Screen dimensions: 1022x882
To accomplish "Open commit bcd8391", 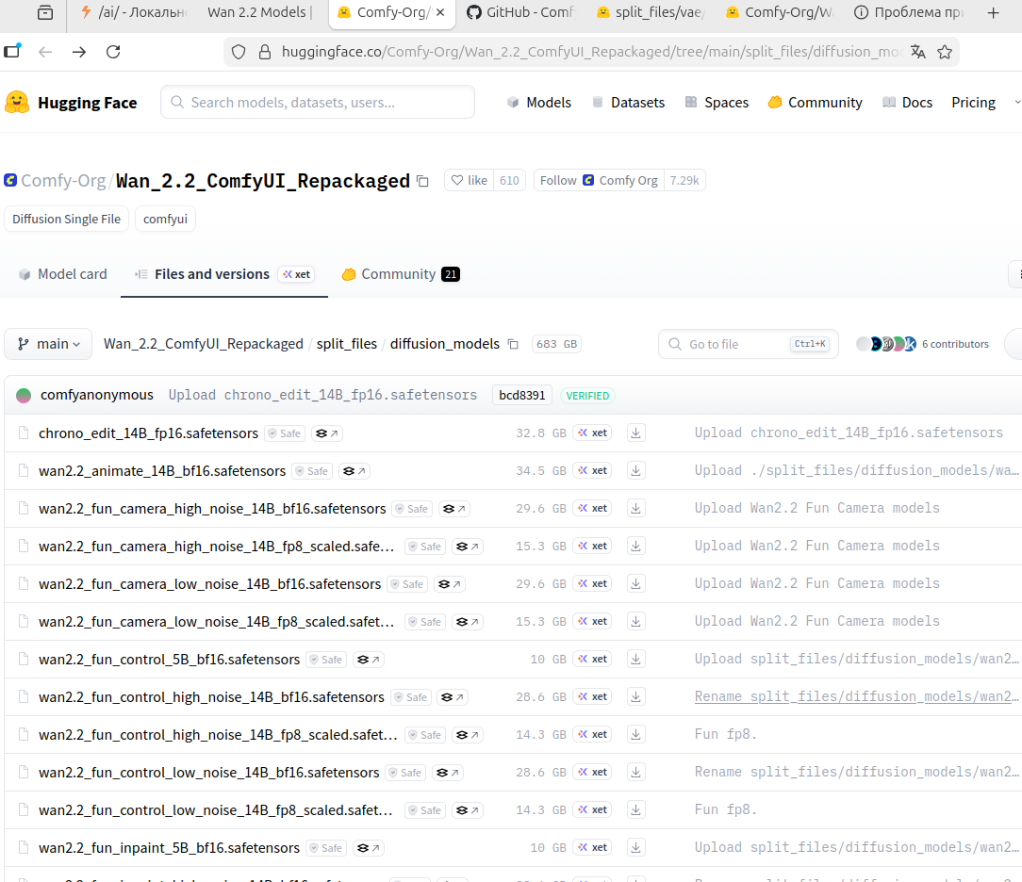I will pos(522,396).
